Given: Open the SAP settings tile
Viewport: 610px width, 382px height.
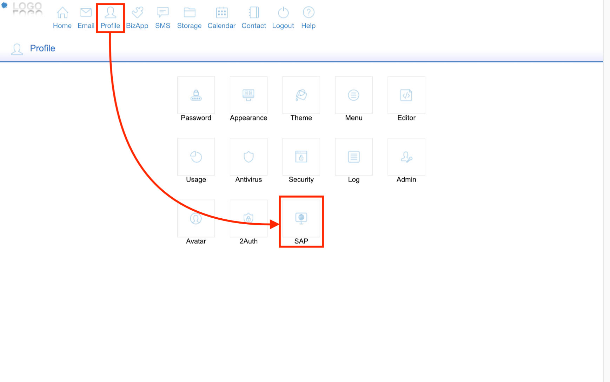Looking at the screenshot, I should [301, 219].
